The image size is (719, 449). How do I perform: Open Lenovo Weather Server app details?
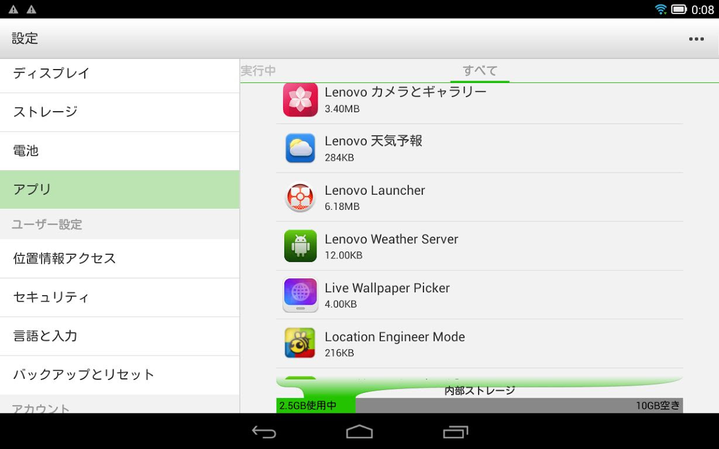pyautogui.click(x=480, y=246)
